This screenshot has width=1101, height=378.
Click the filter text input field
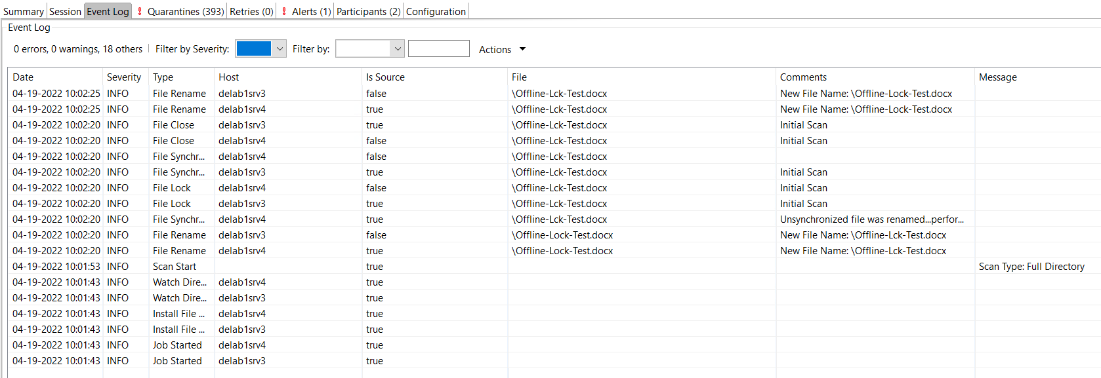tap(438, 49)
